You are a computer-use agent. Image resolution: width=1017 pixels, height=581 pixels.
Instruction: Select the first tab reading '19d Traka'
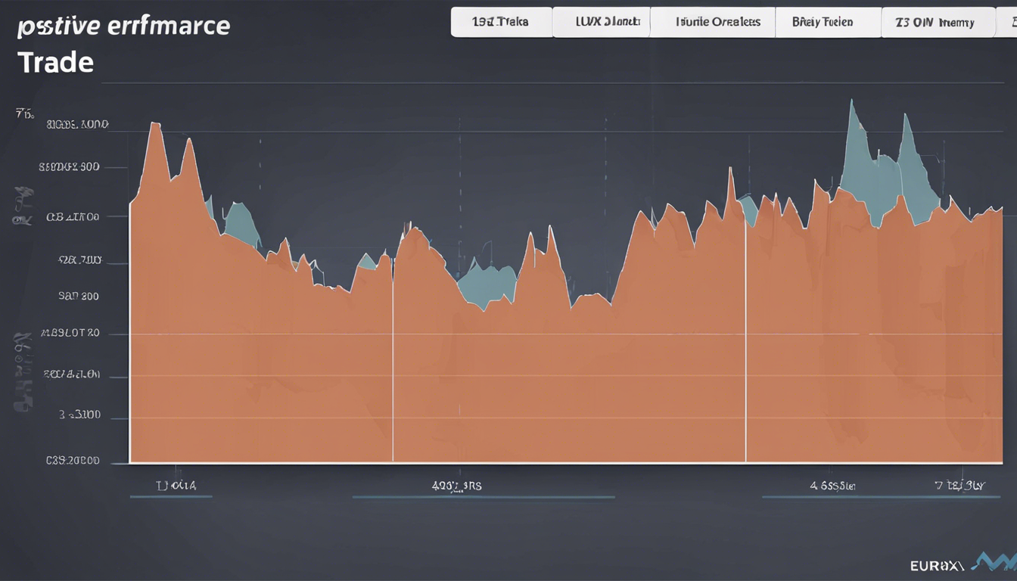[x=502, y=22]
